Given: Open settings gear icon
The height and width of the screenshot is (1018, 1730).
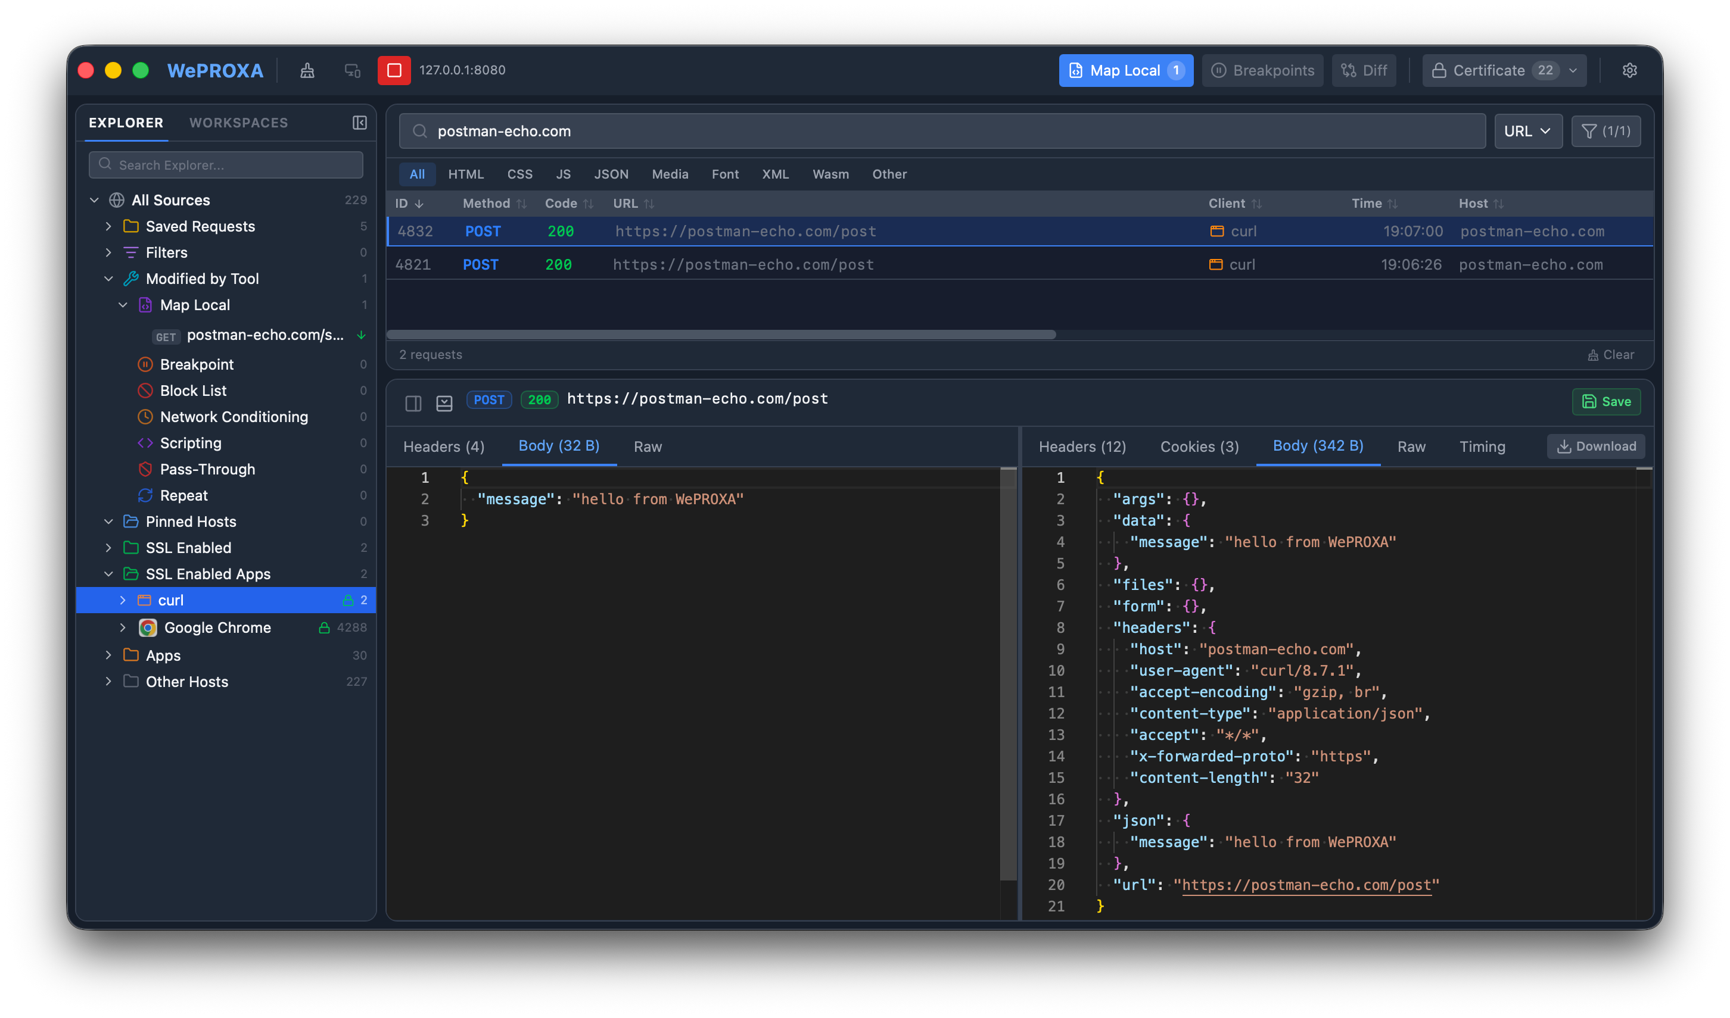Looking at the screenshot, I should click(x=1630, y=71).
